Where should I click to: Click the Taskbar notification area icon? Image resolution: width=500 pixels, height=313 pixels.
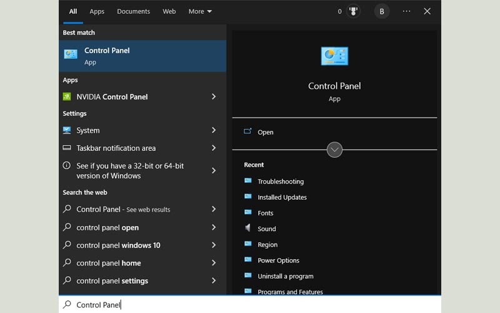pos(67,148)
